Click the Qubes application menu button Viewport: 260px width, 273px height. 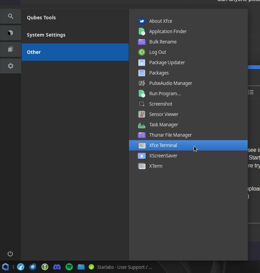(x=6, y=267)
